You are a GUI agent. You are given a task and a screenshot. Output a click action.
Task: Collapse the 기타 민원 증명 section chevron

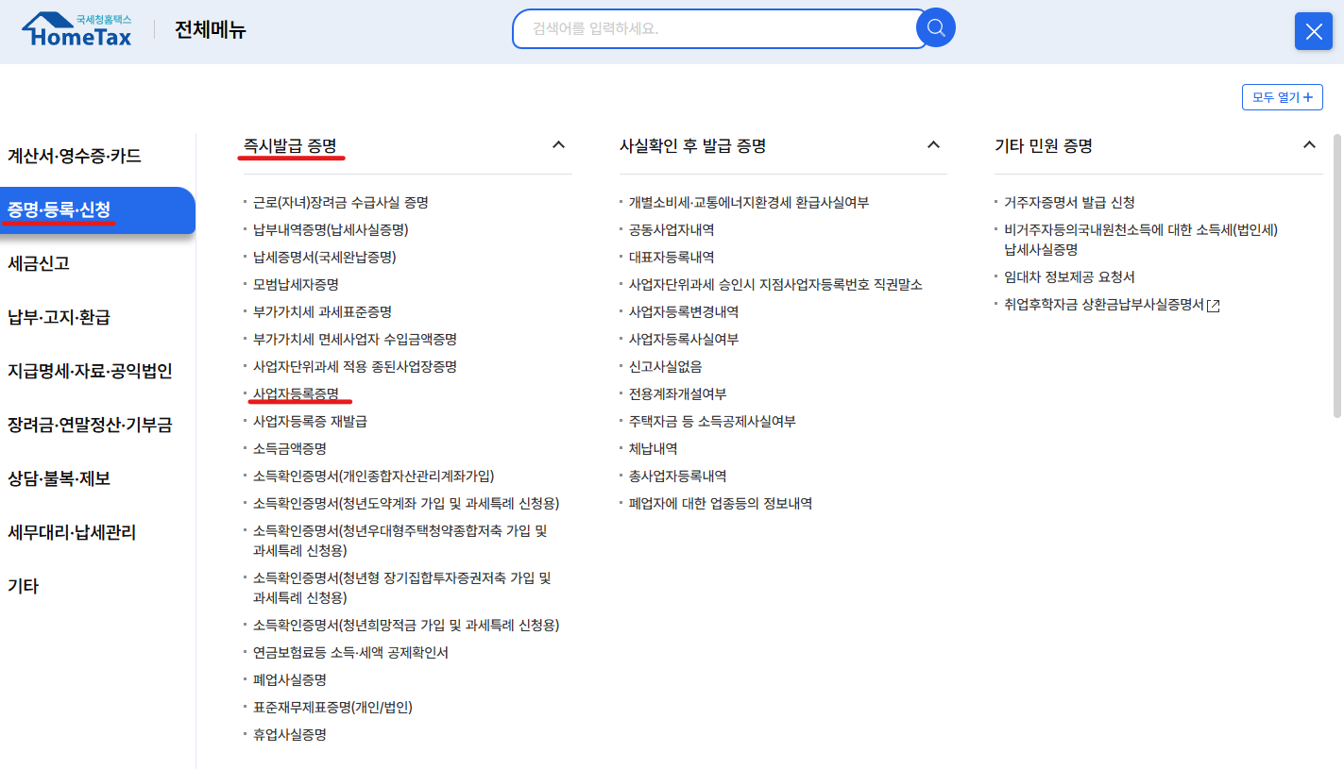coord(1309,145)
